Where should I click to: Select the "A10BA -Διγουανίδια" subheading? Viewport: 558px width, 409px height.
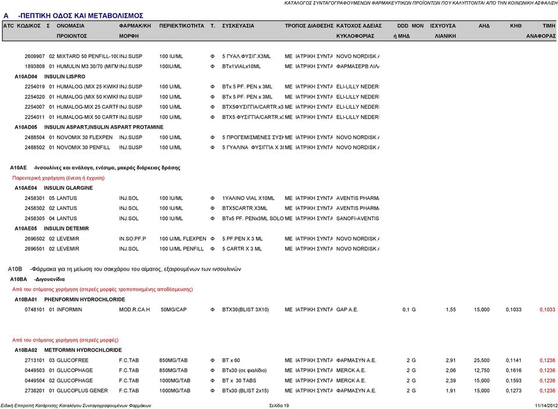pyautogui.click(x=37, y=279)
